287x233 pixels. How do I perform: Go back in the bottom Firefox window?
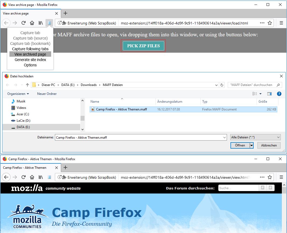point(6,177)
